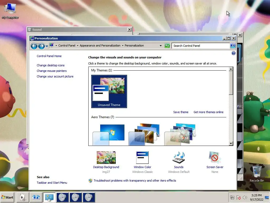Open Desktop Background settings icon

tap(106, 158)
